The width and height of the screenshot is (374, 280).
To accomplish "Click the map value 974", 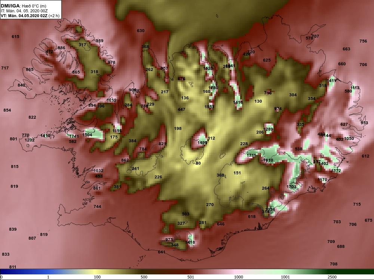I will pos(278,109).
